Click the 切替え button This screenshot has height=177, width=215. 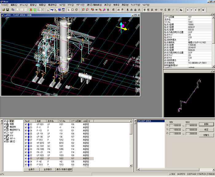point(206,135)
